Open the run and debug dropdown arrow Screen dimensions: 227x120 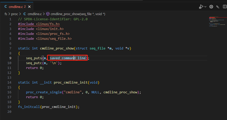tap(205, 7)
